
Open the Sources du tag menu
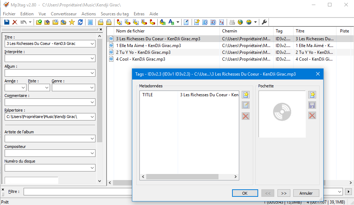click(115, 14)
